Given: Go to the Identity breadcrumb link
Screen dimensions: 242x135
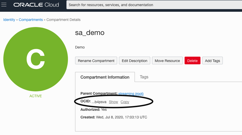Looking at the screenshot, I should 9,20.
